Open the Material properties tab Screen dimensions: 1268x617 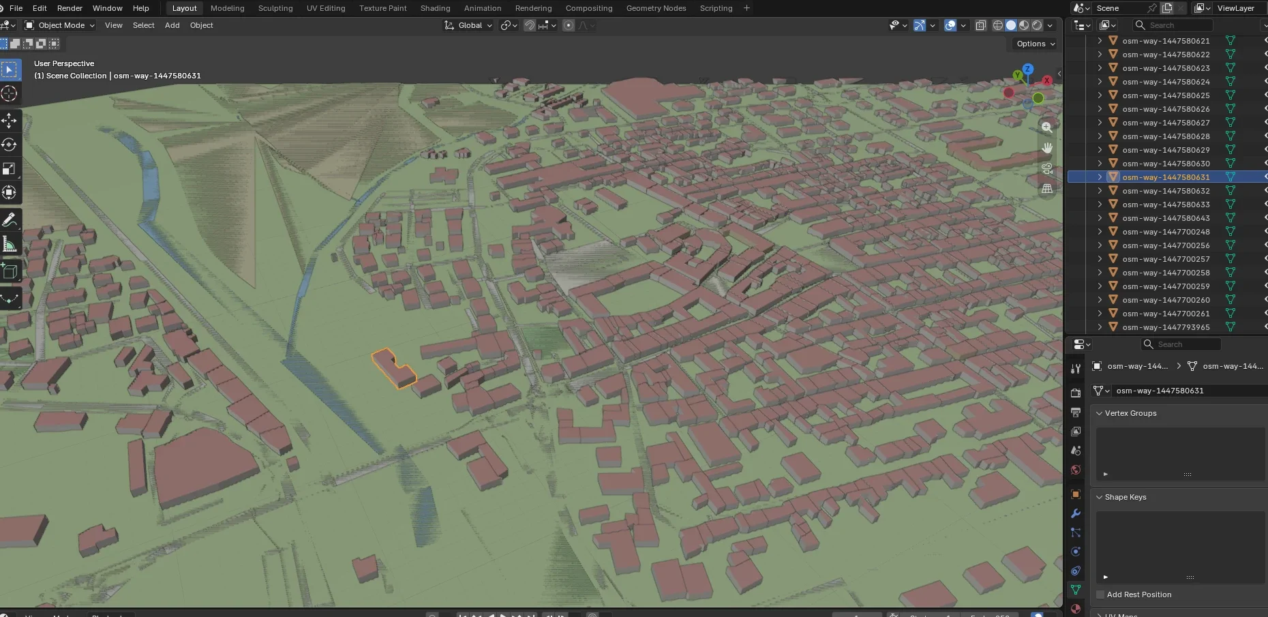pos(1076,609)
